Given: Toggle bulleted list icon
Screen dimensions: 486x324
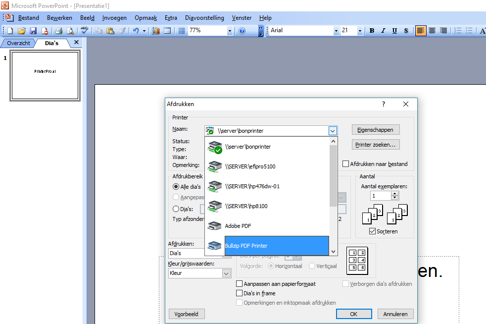Looking at the screenshot, I should (x=469, y=30).
